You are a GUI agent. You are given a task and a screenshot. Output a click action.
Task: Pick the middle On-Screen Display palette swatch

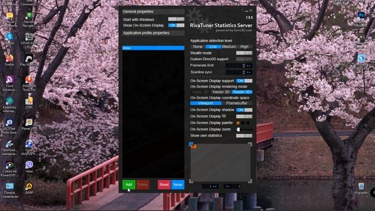[x=243, y=122]
